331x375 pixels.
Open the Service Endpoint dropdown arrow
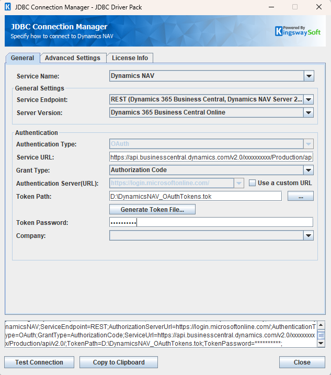(x=309, y=99)
